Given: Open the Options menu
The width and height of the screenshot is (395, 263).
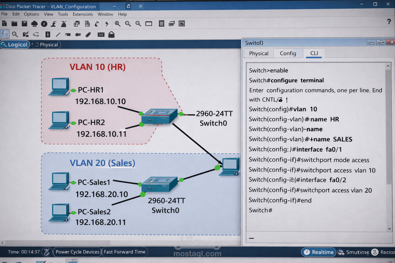Looking at the screenshot, I should [x=31, y=14].
